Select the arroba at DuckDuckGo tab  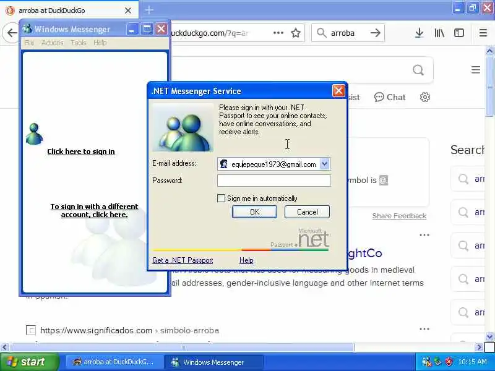(69, 11)
